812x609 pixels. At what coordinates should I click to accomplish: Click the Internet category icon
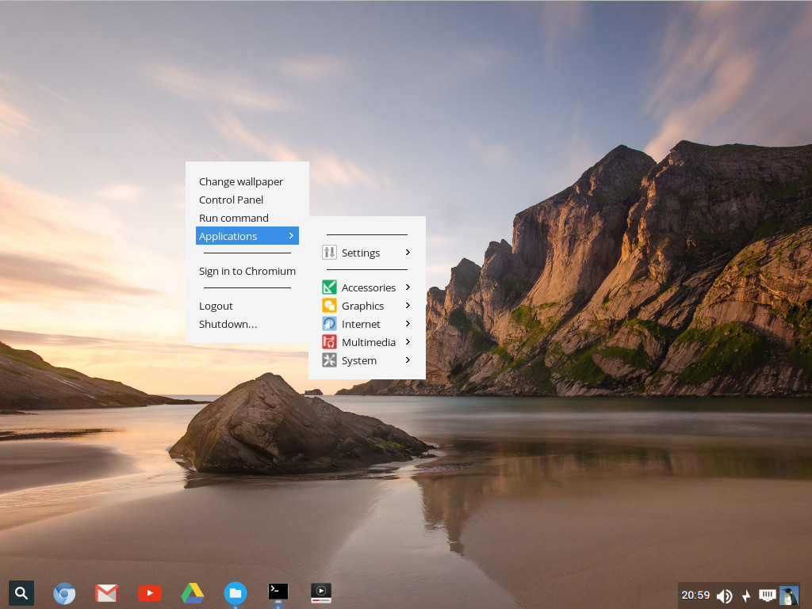click(x=329, y=324)
